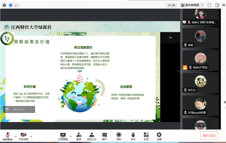This screenshot has width=226, height=143.
Task: Open the 邀请 invite button
Action: pos(79,136)
